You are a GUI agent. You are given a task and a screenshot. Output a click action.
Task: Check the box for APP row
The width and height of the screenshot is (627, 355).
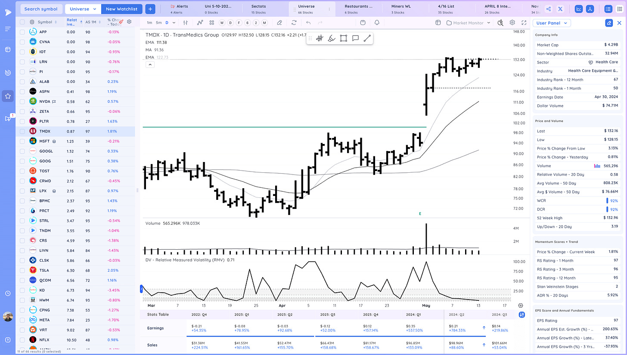tap(22, 32)
